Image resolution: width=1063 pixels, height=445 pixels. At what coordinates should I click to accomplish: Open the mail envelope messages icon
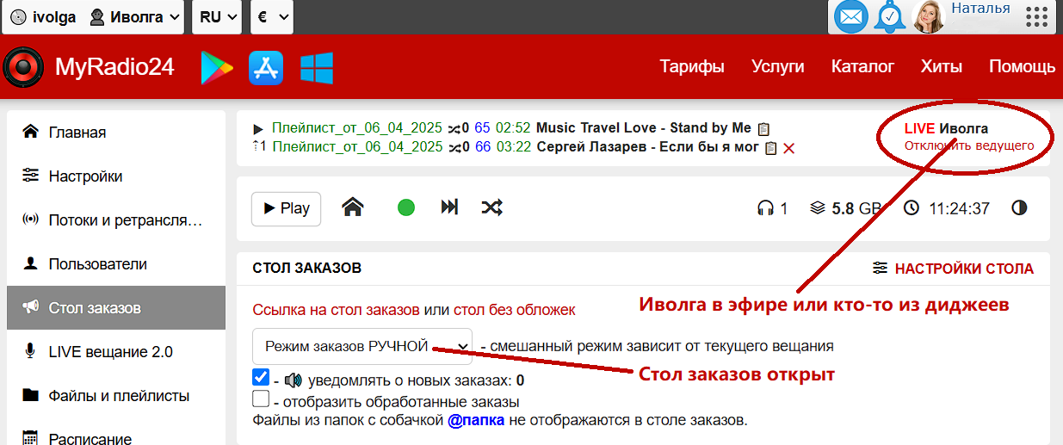click(851, 16)
